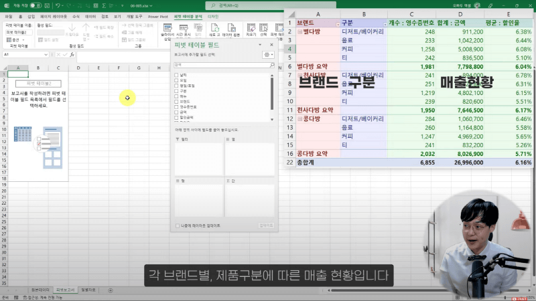The image size is (536, 301).
Task: Open the PivotTable Fields pane options arrow
Action: pyautogui.click(x=260, y=45)
